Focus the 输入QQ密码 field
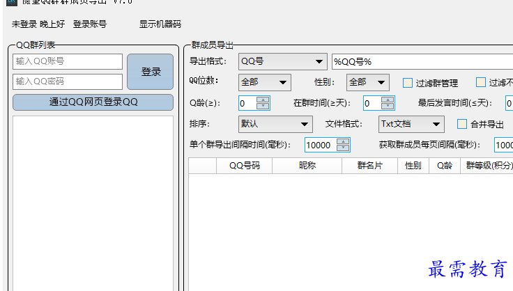 tap(68, 81)
